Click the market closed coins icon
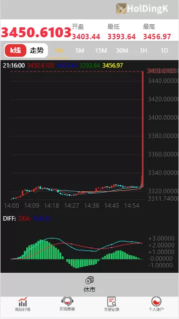Image resolution: width=179 pixels, height=319 pixels. tap(89, 280)
